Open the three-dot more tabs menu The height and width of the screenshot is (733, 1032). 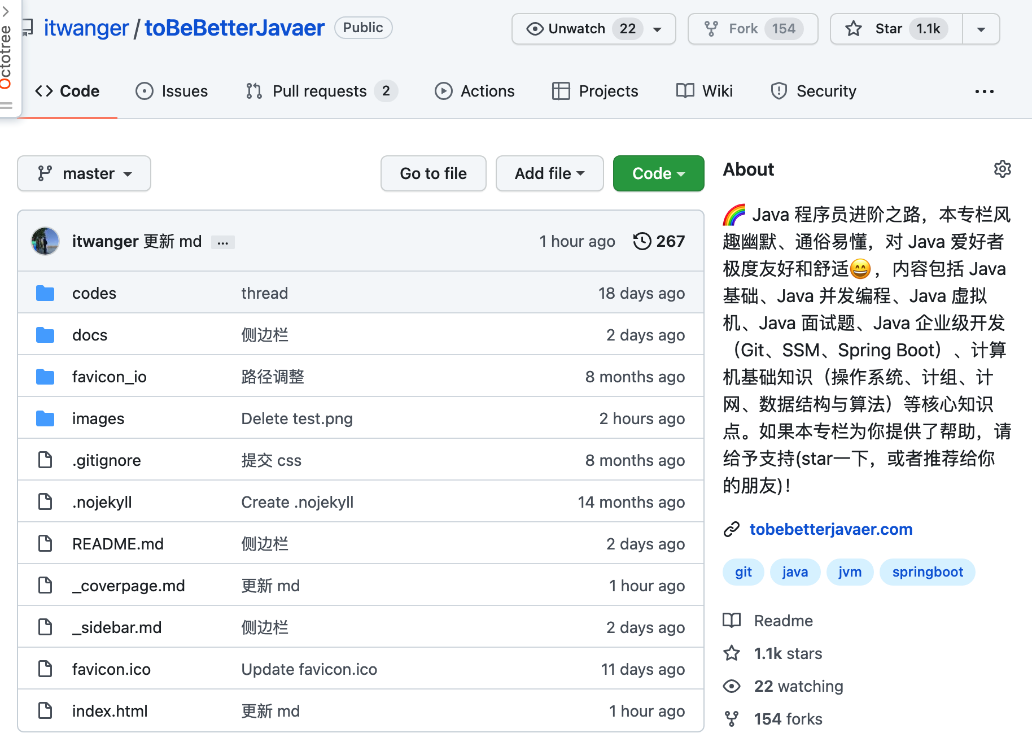(x=984, y=91)
